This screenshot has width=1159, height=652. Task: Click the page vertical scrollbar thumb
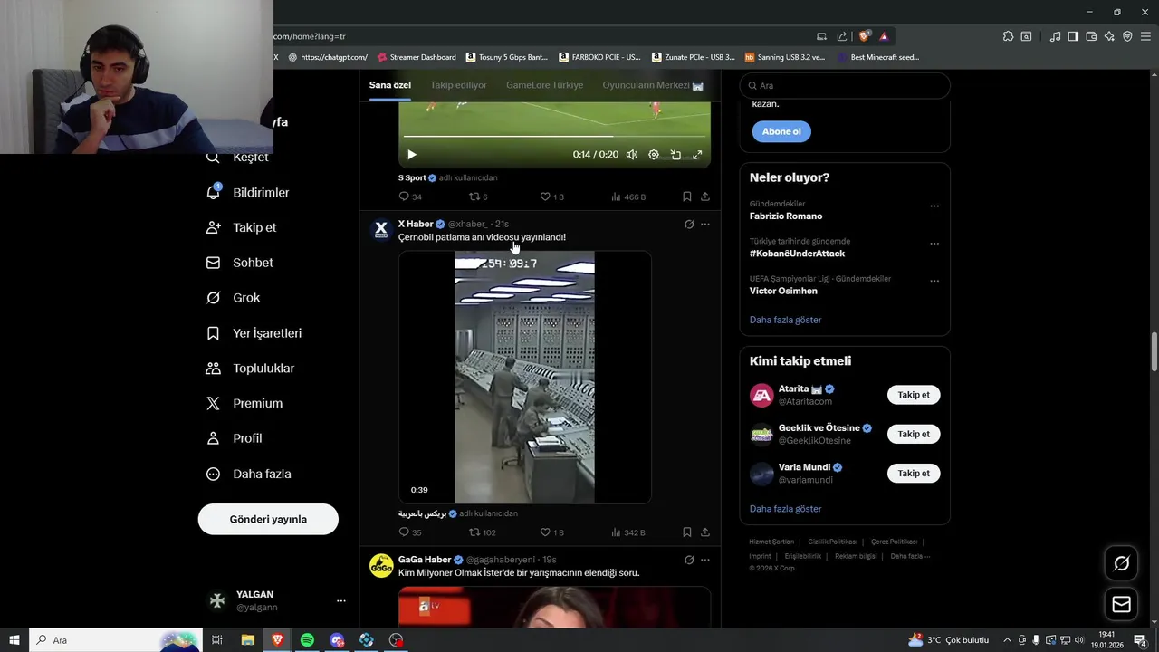1154,352
